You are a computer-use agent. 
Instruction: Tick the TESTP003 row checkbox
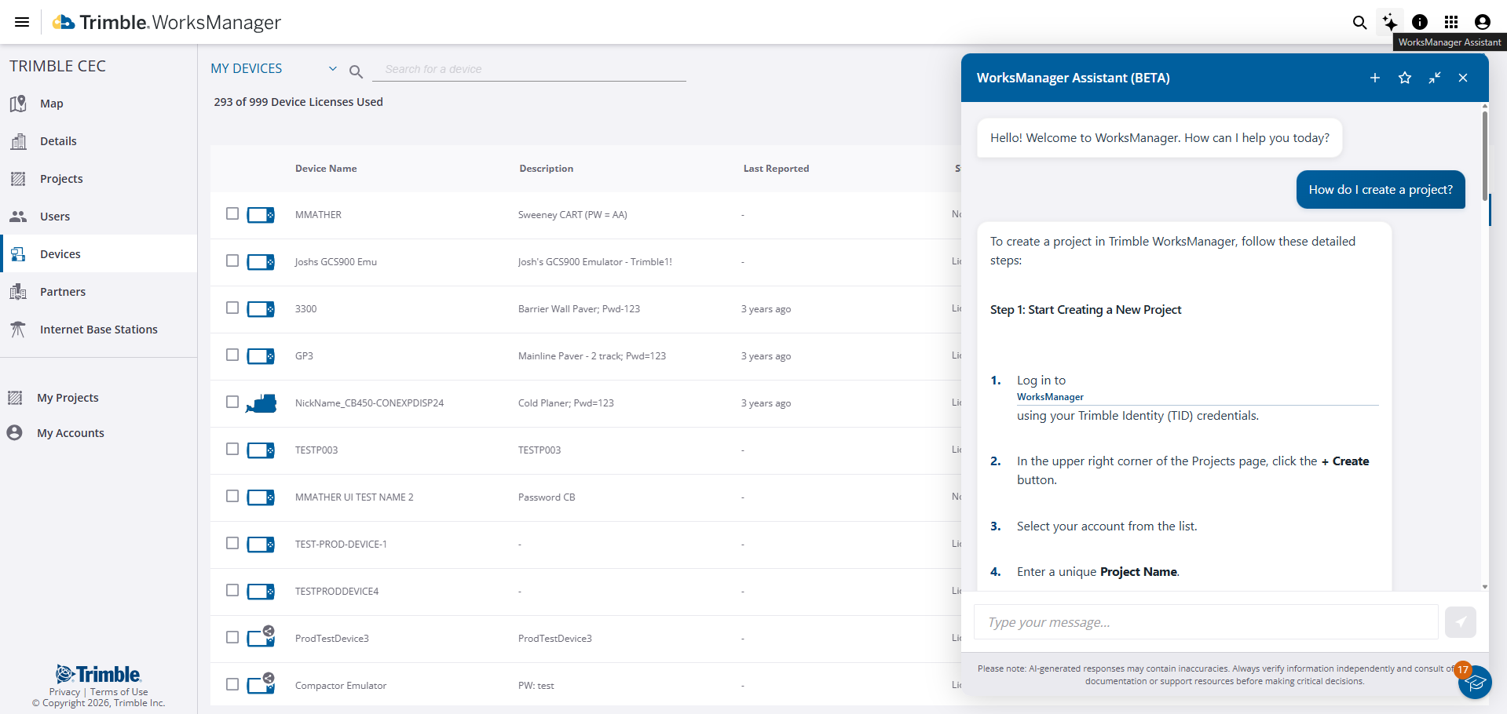(x=232, y=449)
